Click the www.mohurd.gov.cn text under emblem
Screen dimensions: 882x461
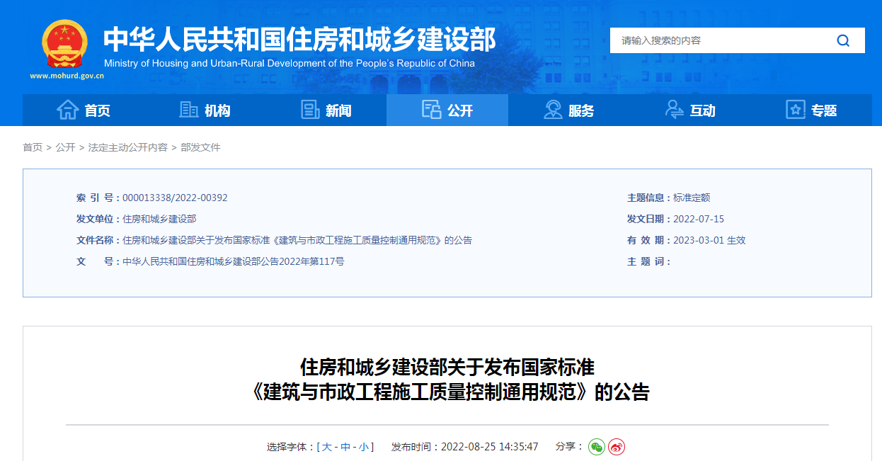[67, 76]
